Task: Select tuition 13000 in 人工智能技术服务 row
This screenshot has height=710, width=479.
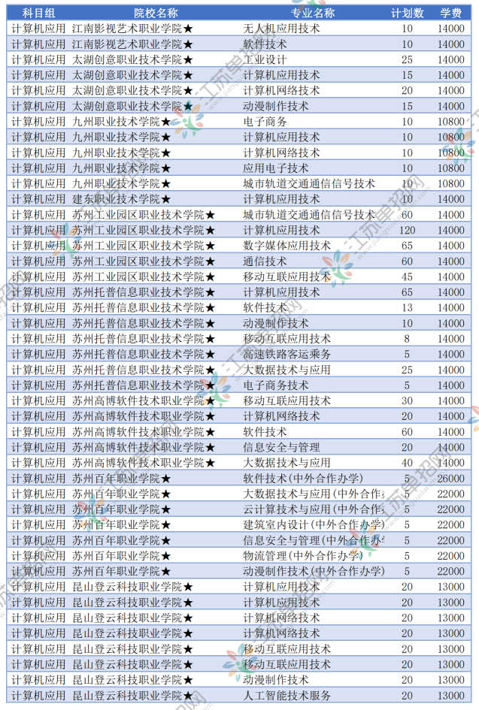Action: tap(451, 696)
